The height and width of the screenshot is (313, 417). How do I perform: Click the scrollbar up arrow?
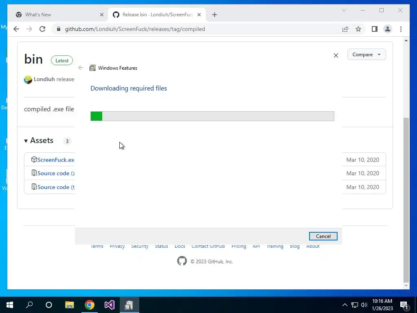406,40
